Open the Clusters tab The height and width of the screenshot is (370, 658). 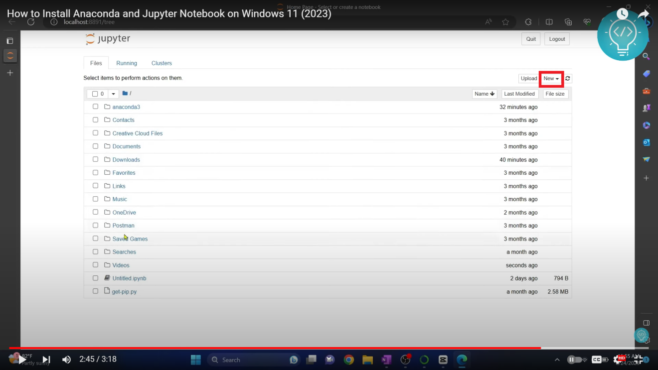[x=162, y=63]
